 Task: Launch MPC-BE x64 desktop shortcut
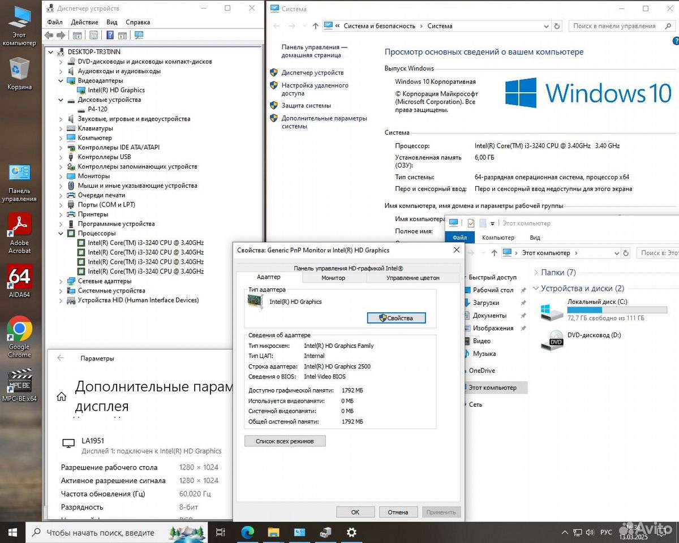pyautogui.click(x=19, y=385)
